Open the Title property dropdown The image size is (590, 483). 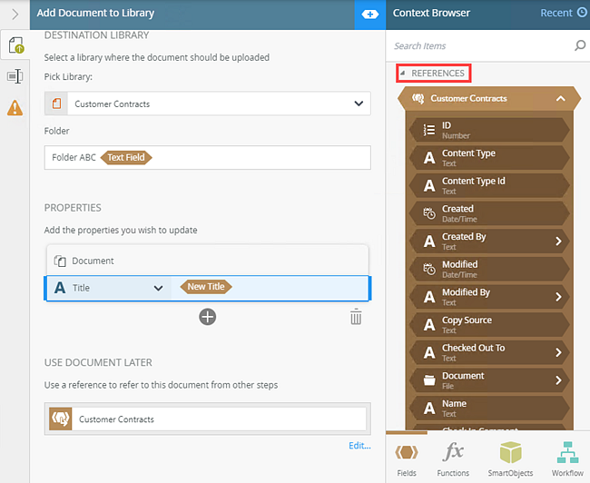[x=158, y=288]
